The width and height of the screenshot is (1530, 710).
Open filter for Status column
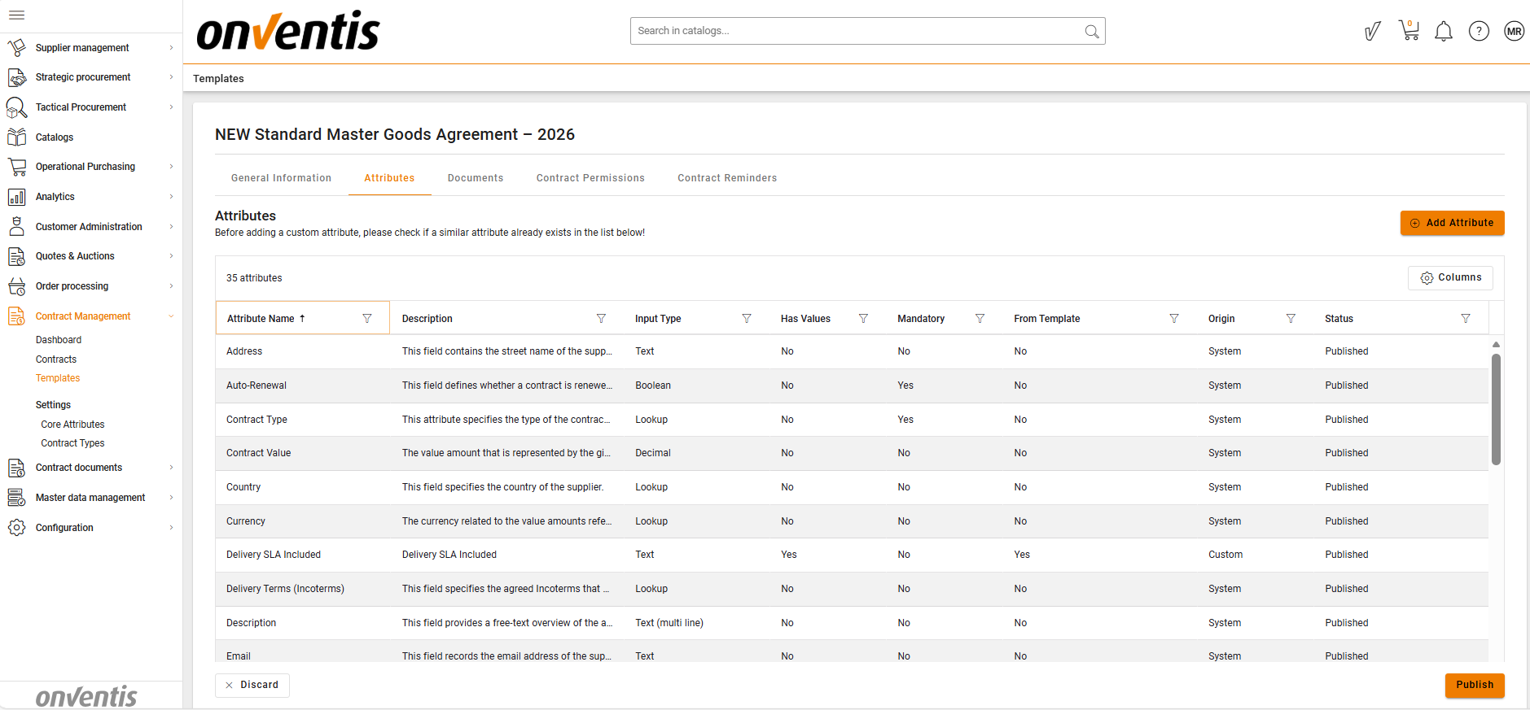[1466, 319]
